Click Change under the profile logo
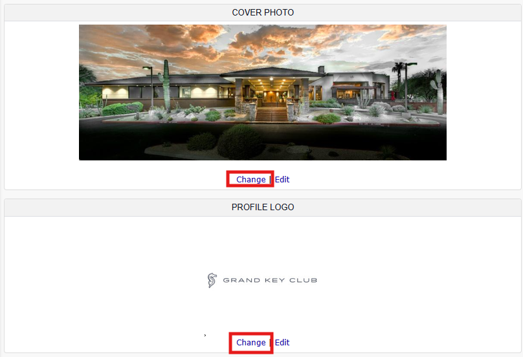Screen dimensions: 523x357 tap(251, 342)
